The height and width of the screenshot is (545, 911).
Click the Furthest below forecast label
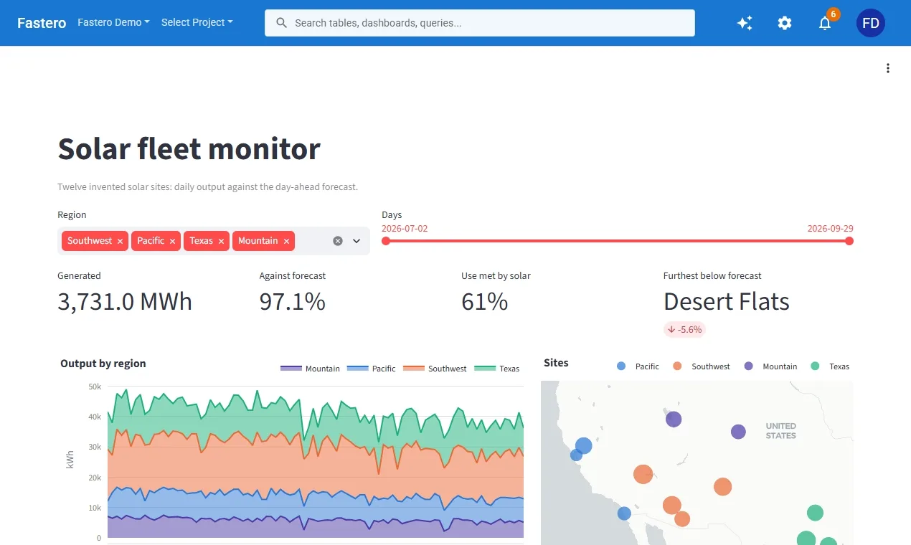click(712, 275)
